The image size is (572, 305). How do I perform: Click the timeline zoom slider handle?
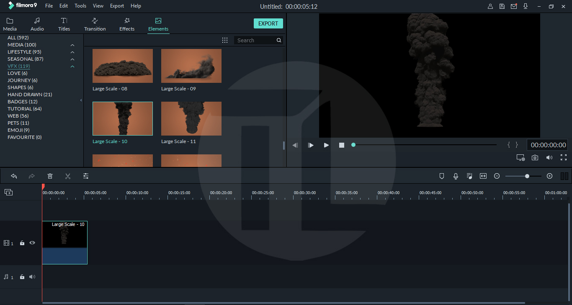point(527,176)
